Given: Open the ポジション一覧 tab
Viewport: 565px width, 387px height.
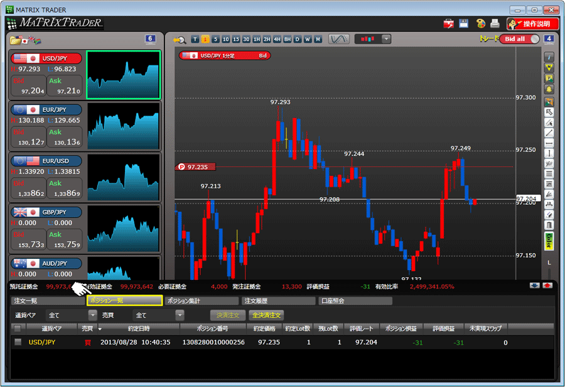Looking at the screenshot, I should [125, 300].
